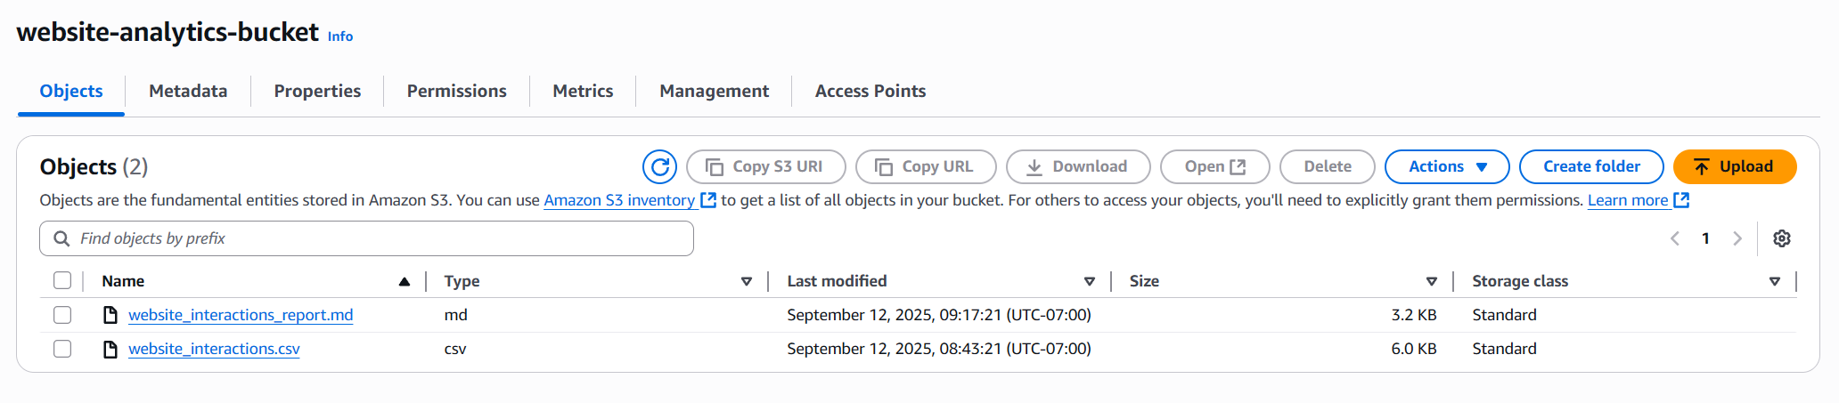Click Copy S3 URI button

pos(765,166)
